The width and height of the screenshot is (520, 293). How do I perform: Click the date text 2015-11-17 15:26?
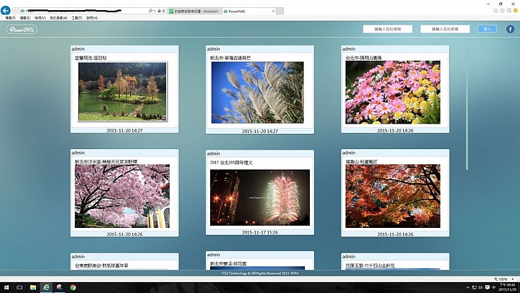260,232
